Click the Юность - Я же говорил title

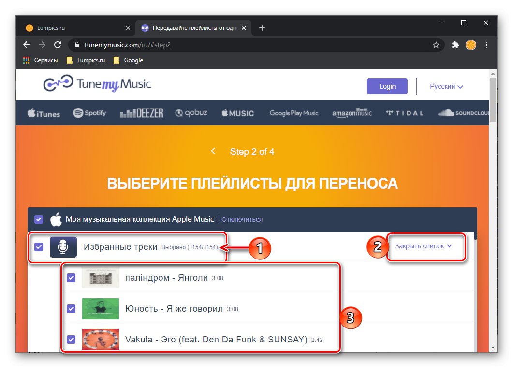click(174, 309)
